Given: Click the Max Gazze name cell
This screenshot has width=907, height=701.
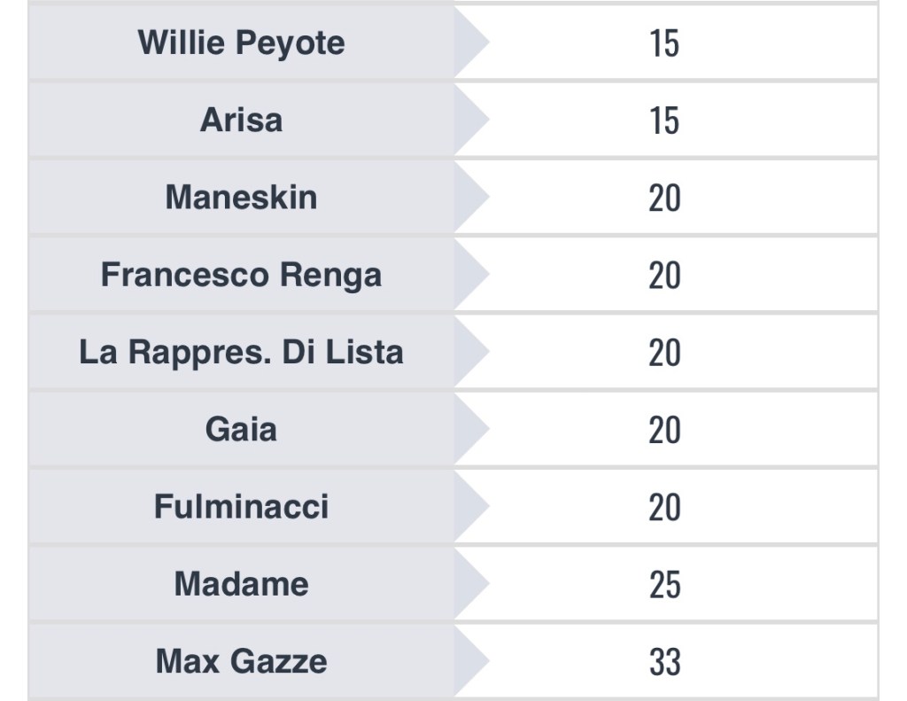Looking at the screenshot, I should pyautogui.click(x=241, y=661).
